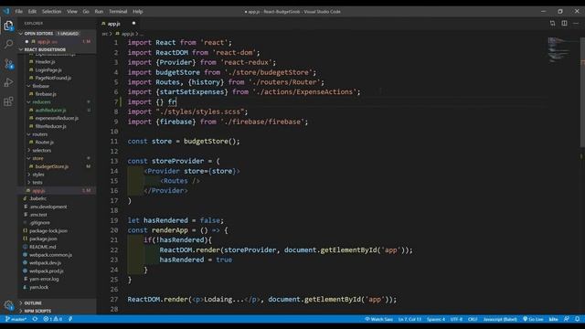Open the Selection menu
Screen dimensions: 585x329
pyautogui.click(x=51, y=12)
